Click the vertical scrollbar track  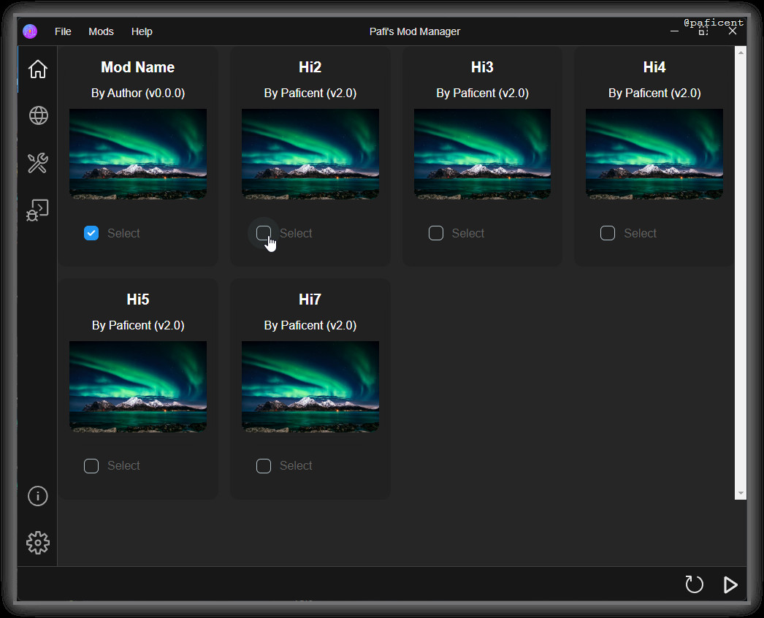pyautogui.click(x=741, y=273)
